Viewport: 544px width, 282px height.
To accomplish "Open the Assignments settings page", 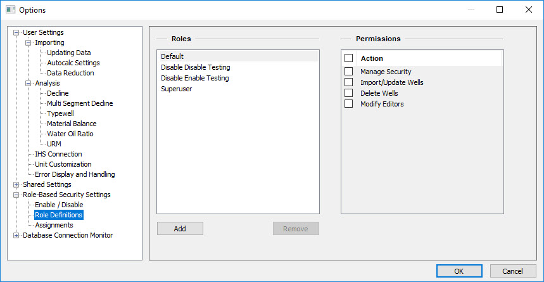I will [54, 225].
